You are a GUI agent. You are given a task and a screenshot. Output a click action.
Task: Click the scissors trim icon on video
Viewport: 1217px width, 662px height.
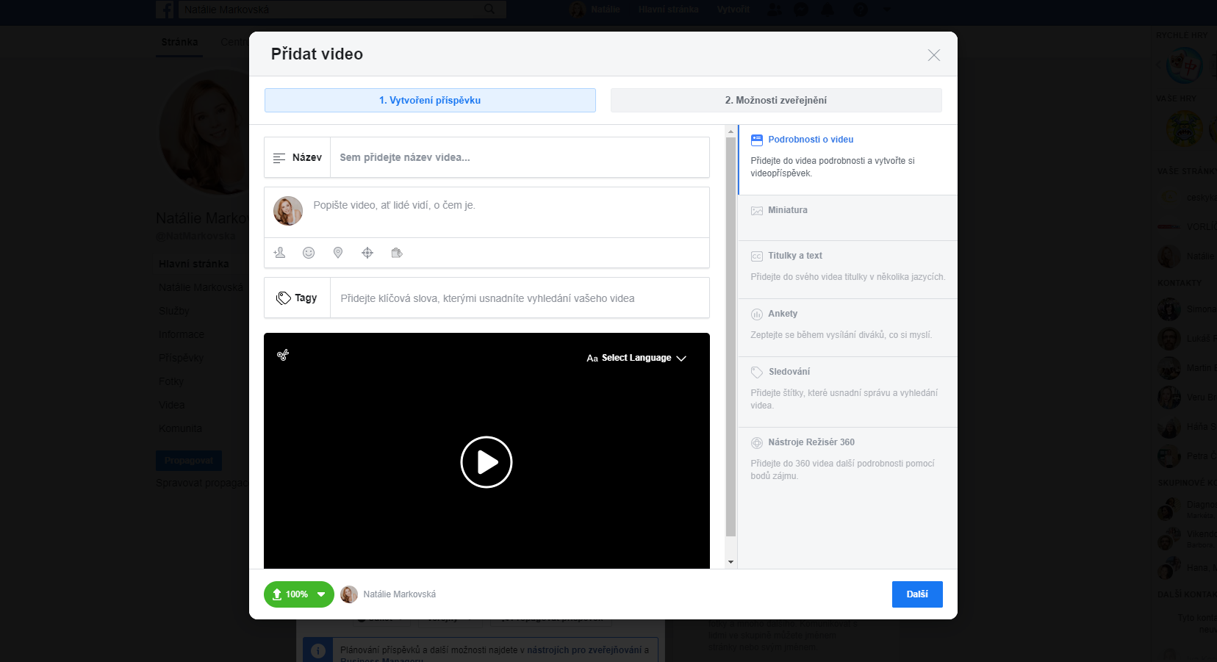[x=283, y=355]
